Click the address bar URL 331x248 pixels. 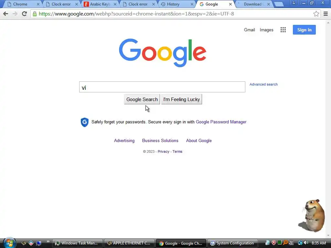pos(136,14)
